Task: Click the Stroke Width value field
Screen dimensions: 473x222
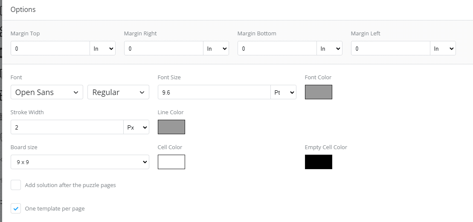Action: coord(67,127)
